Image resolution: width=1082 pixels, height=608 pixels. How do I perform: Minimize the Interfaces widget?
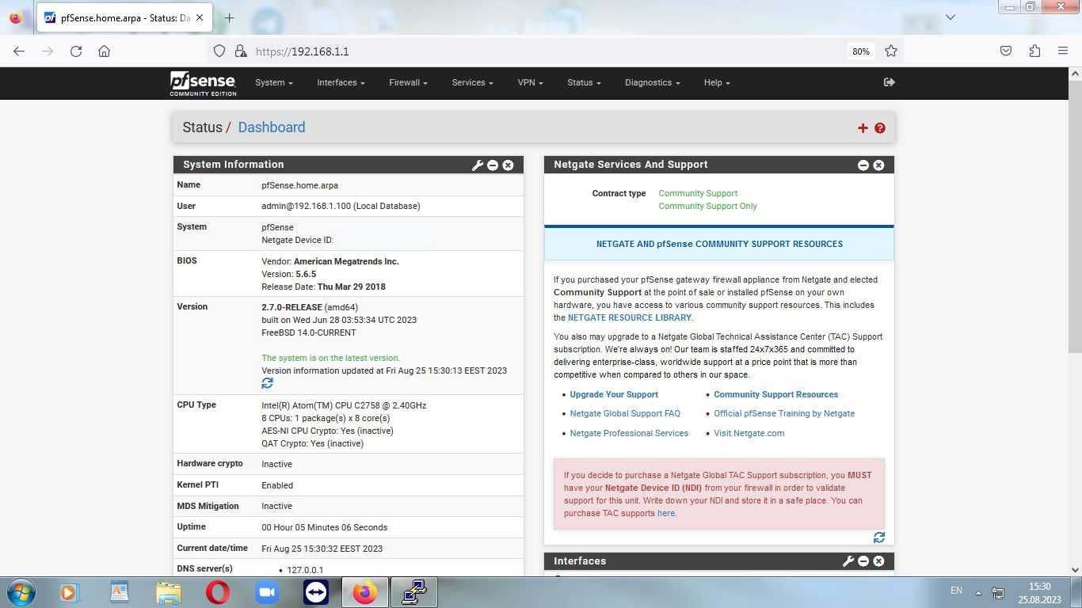point(863,561)
